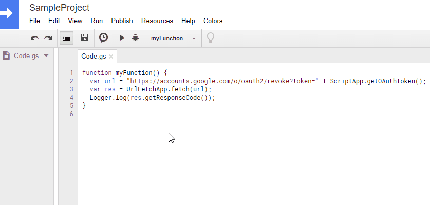Open current project's triggers clock icon
This screenshot has width=430, height=205.
(x=103, y=38)
